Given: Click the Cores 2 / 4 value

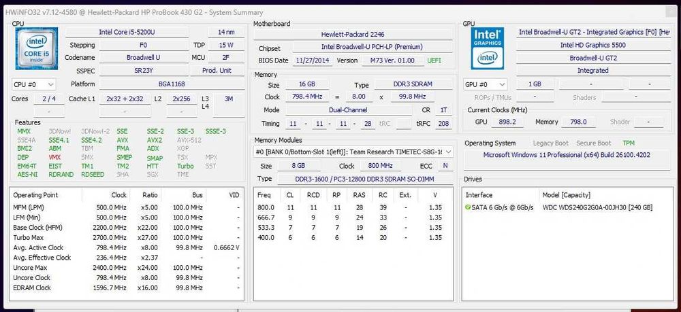Looking at the screenshot, I should (x=49, y=99).
